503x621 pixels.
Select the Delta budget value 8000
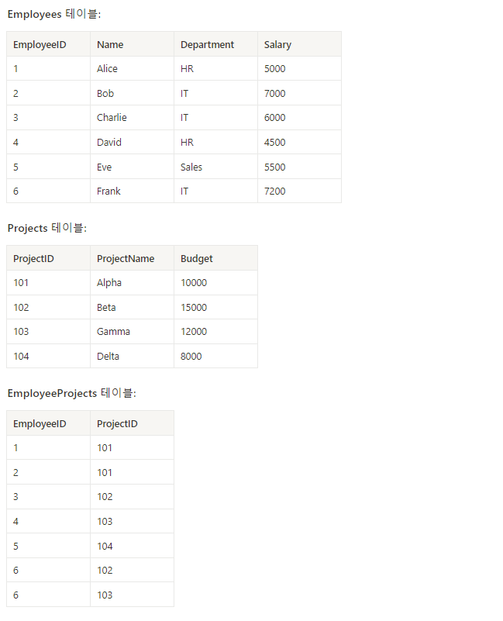215,356
